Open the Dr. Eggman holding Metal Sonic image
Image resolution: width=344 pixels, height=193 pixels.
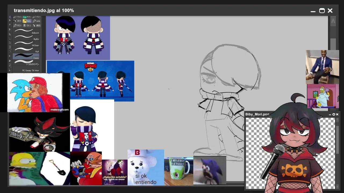(86, 168)
